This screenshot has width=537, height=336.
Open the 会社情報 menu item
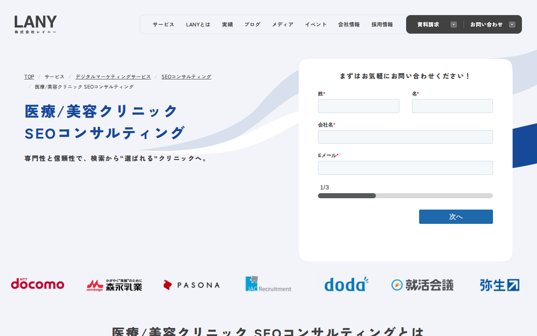(349, 24)
